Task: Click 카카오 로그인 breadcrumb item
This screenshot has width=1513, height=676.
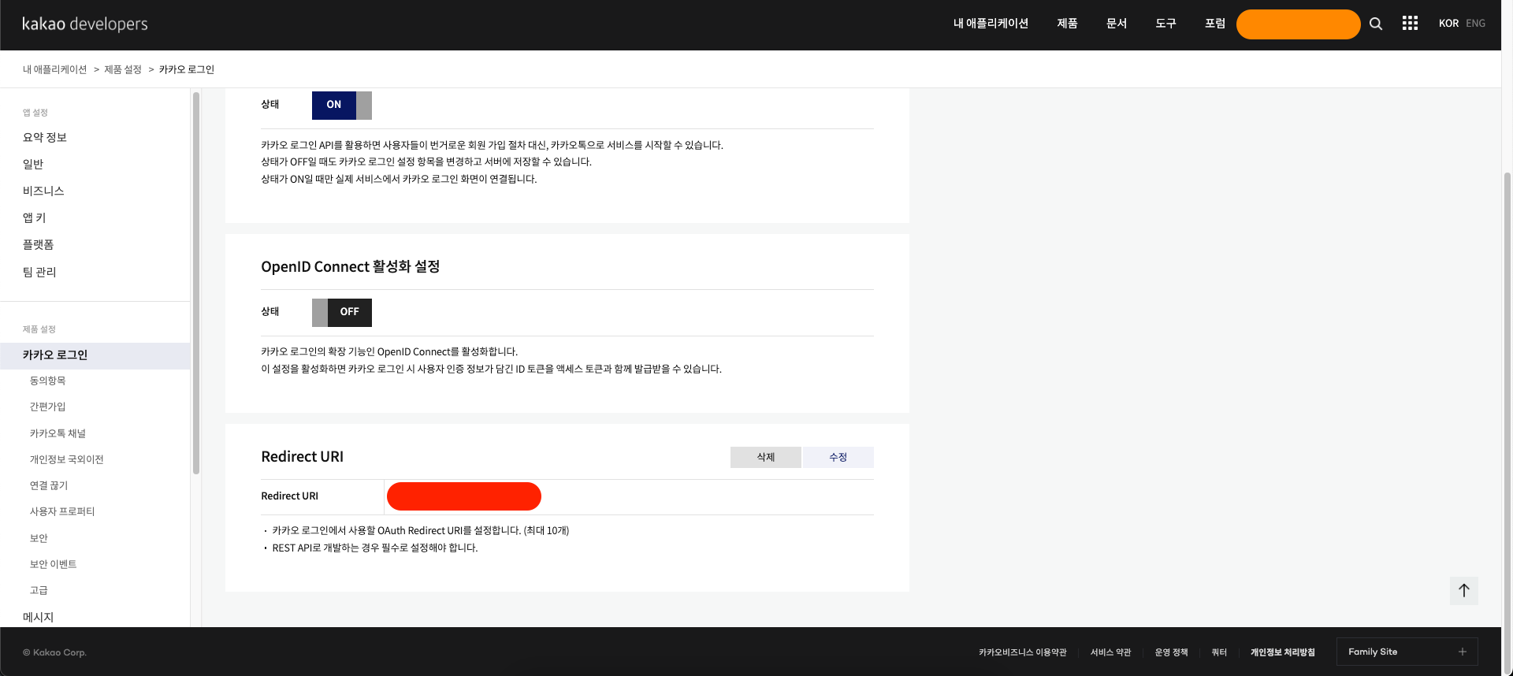Action: pyautogui.click(x=187, y=69)
